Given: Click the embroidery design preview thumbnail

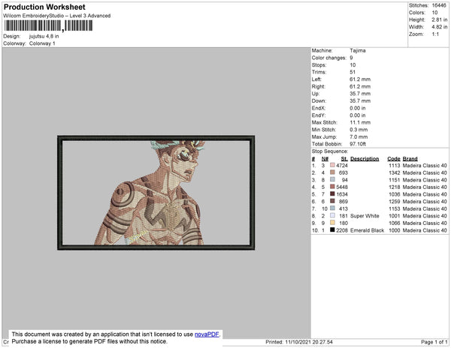Looking at the screenshot, I should coord(156,193).
